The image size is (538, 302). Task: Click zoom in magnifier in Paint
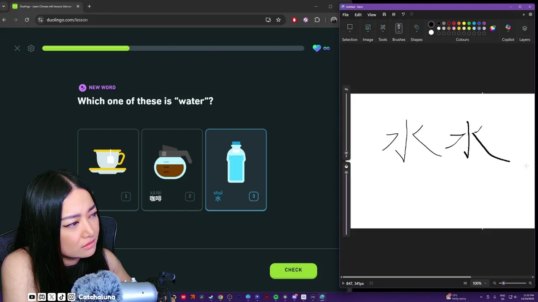[530, 283]
